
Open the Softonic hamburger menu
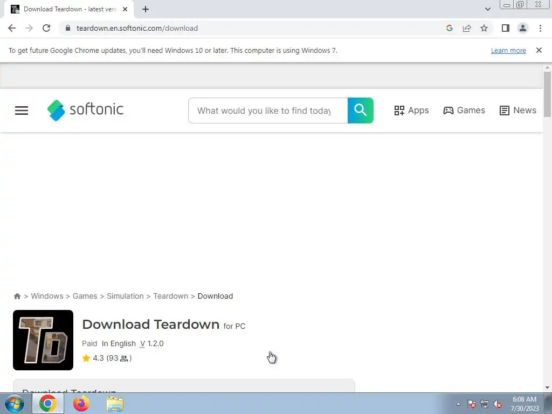click(22, 111)
